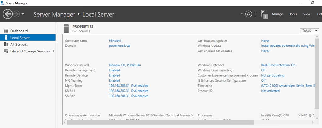
Task: Click Windows Error Reporting Off link
Action: click(263, 70)
